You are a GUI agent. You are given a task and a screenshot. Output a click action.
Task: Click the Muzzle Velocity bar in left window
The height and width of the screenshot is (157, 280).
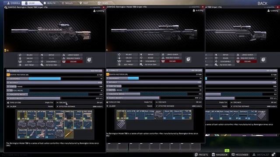[x=55, y=98]
